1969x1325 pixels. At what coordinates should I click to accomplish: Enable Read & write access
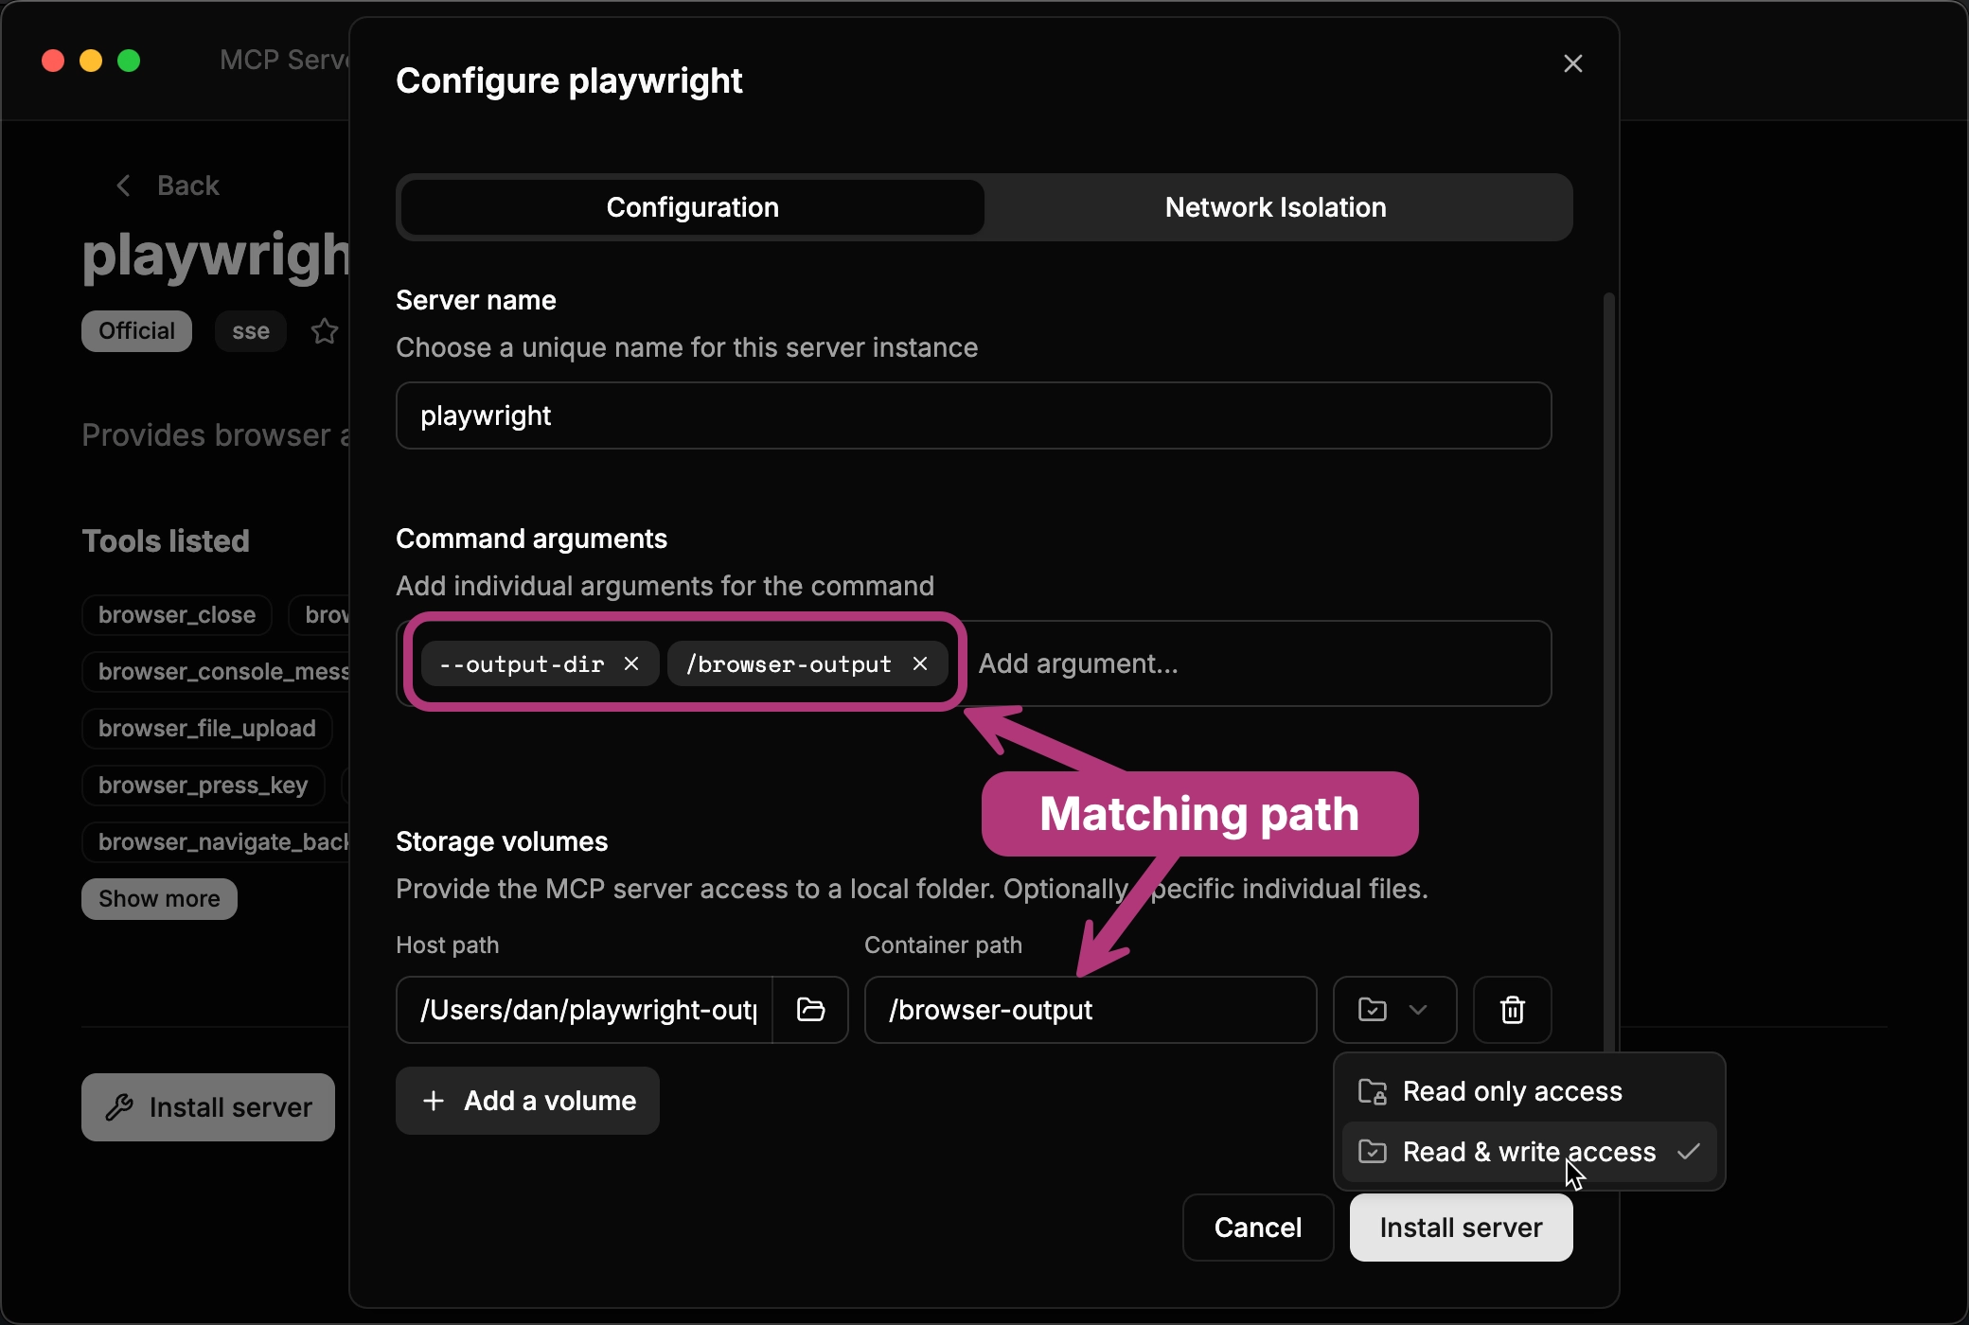[1505, 1151]
